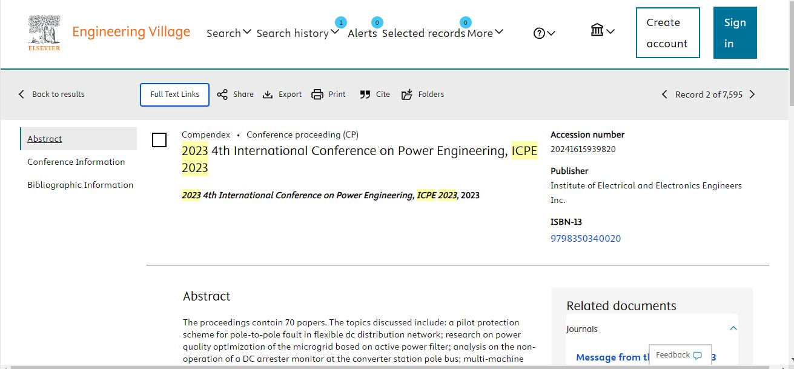Expand the Search dropdown menu
Screen dimensions: 794x369
tap(228, 33)
